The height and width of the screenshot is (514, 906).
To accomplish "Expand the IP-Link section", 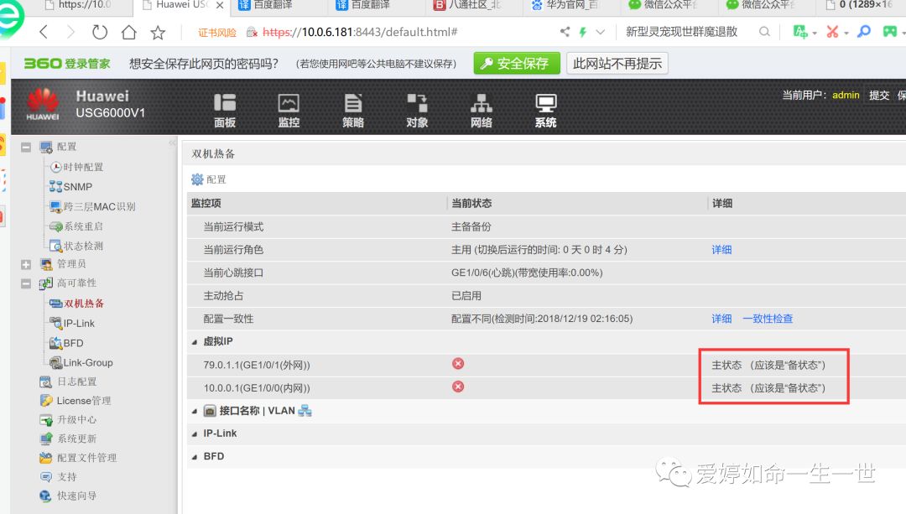I will [195, 434].
